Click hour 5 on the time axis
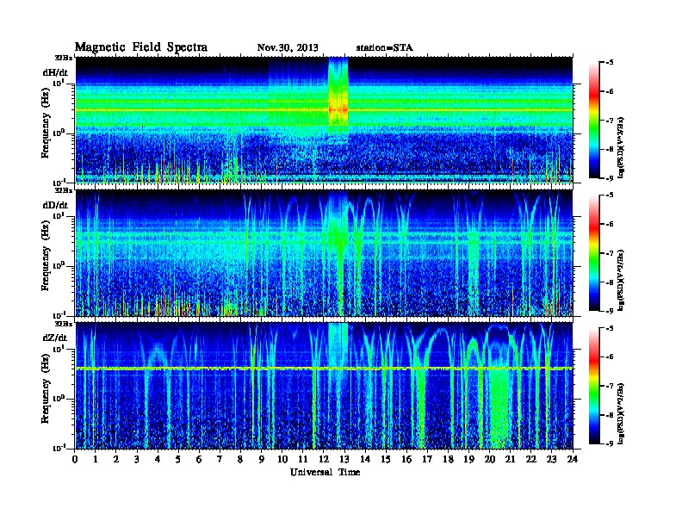Screen dimensions: 682x527 click(178, 460)
